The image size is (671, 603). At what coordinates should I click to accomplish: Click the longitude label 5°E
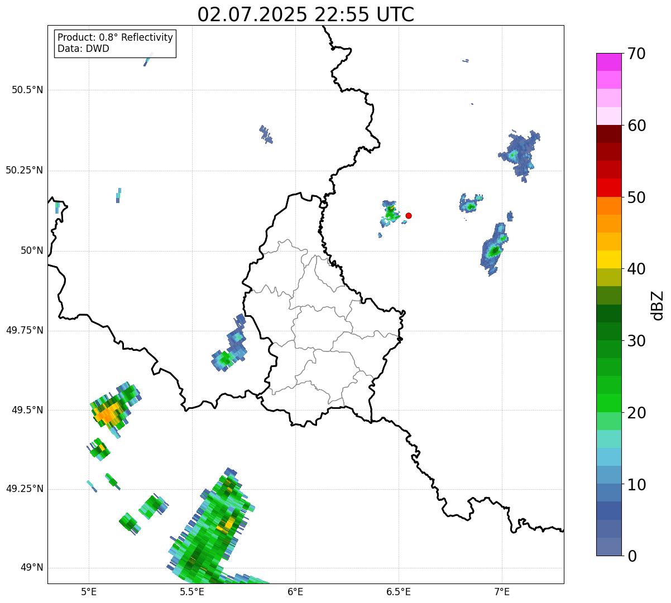click(89, 591)
